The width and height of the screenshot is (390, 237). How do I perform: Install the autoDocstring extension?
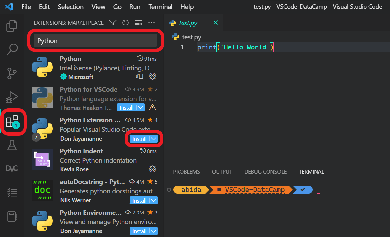140,200
